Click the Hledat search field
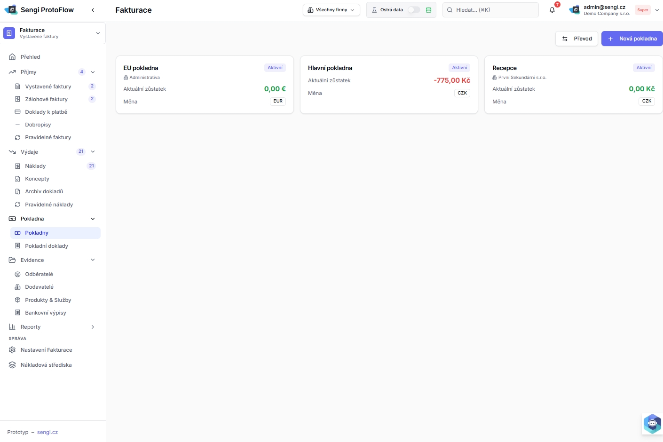This screenshot has width=663, height=442. (x=490, y=10)
